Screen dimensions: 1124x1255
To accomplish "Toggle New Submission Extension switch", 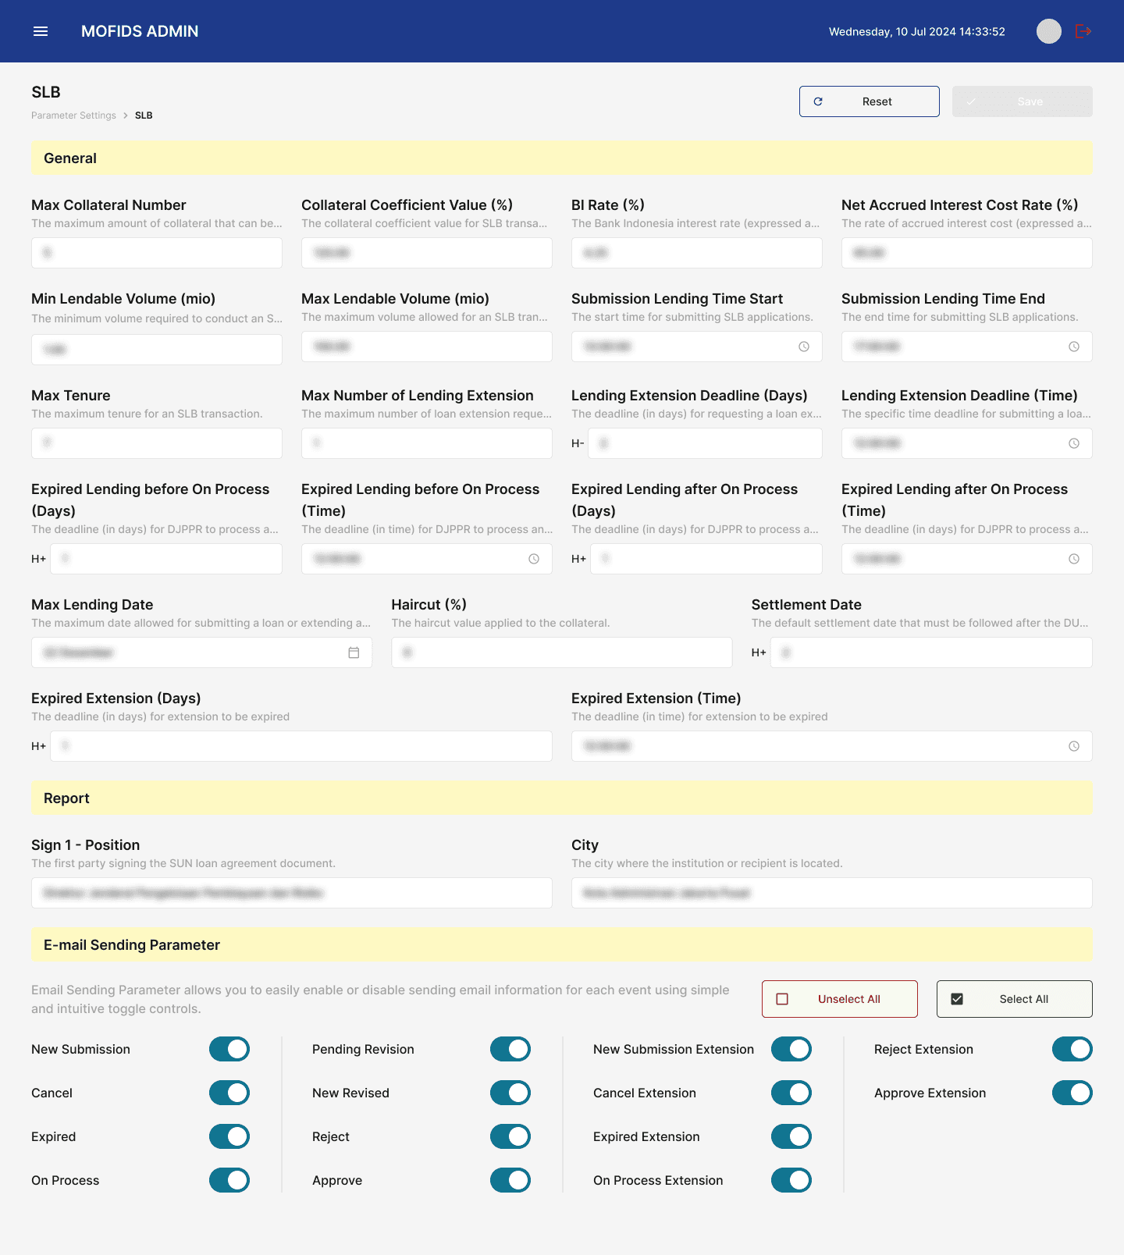I will (x=791, y=1049).
